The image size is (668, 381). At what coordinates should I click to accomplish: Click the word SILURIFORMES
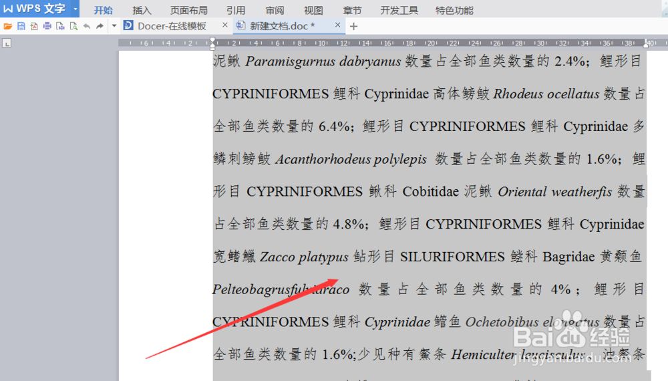click(452, 257)
